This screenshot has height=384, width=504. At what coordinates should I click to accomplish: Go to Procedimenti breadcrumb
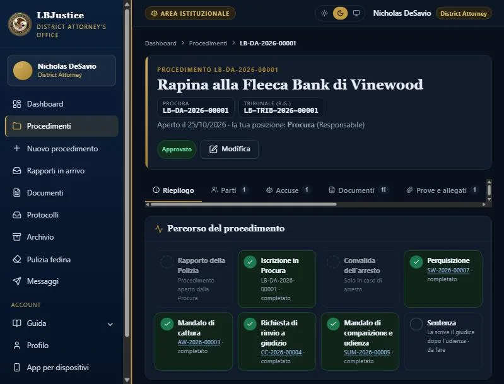[208, 43]
